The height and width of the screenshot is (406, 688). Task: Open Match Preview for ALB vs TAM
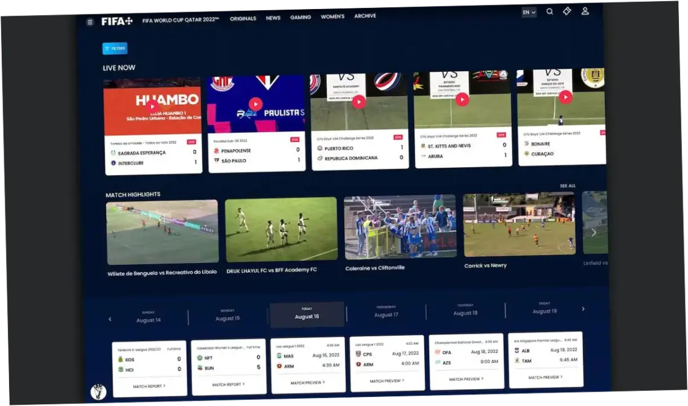(x=546, y=377)
